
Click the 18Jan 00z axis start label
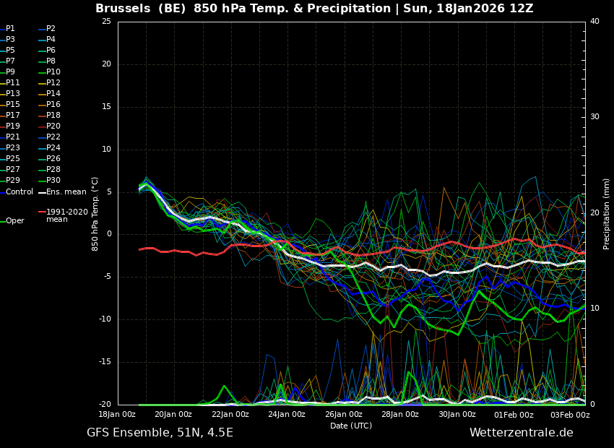(x=117, y=415)
